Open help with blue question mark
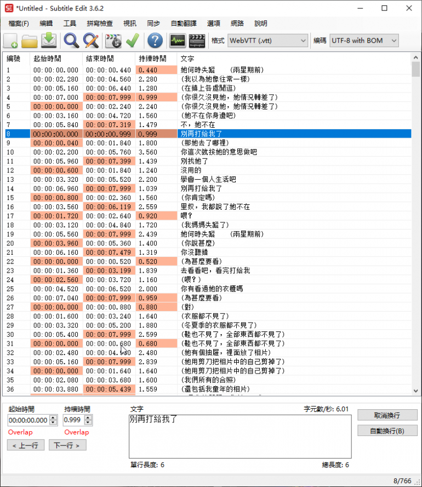The height and width of the screenshot is (487, 422). coord(155,41)
